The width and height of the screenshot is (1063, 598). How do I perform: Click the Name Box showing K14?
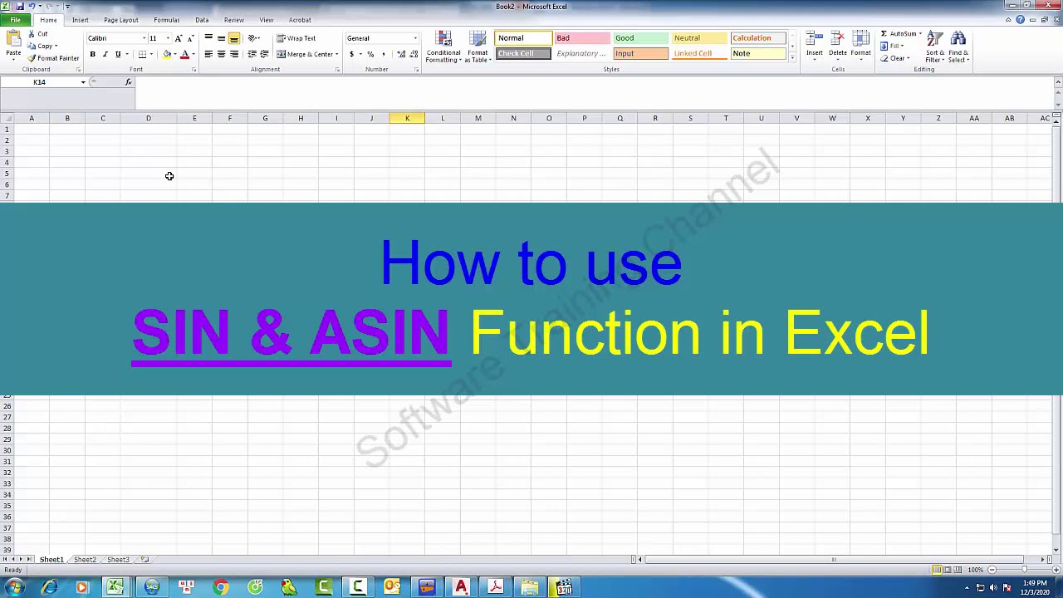[39, 82]
